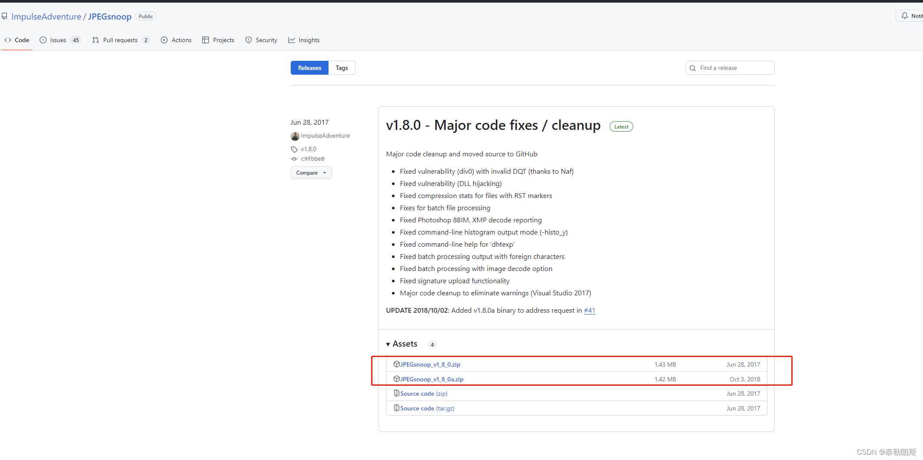Open issue link #41
This screenshot has width=923, height=460.
click(589, 311)
